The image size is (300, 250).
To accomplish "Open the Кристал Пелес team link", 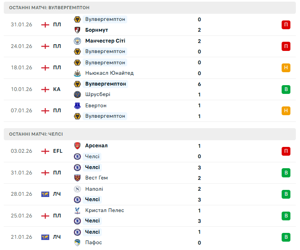I will [x=104, y=210].
